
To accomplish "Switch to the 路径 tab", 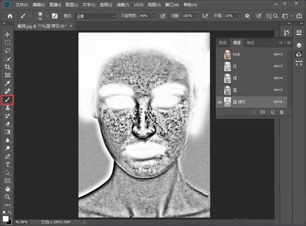I will coord(250,43).
